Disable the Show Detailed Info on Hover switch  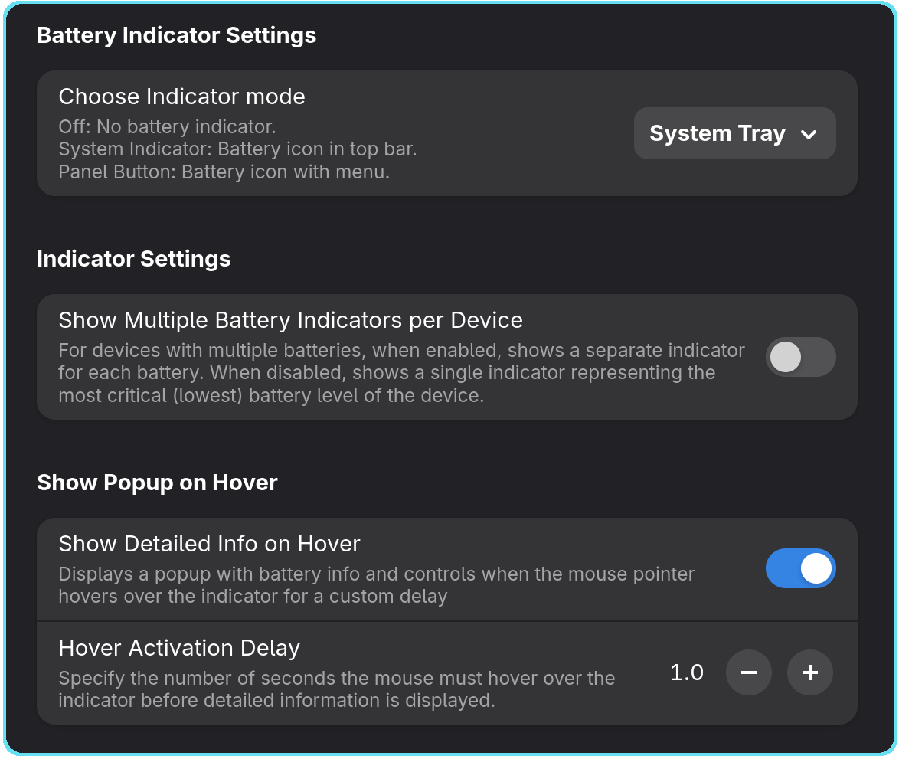click(x=800, y=568)
